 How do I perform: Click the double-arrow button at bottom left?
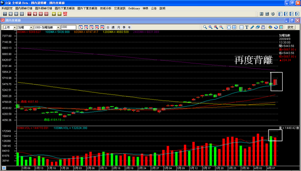[4, 168]
